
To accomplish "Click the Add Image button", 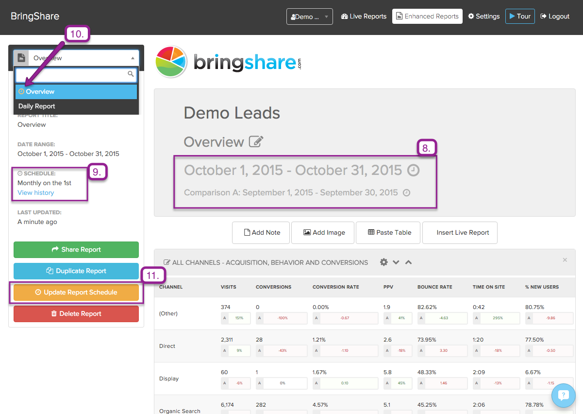I will (x=323, y=233).
